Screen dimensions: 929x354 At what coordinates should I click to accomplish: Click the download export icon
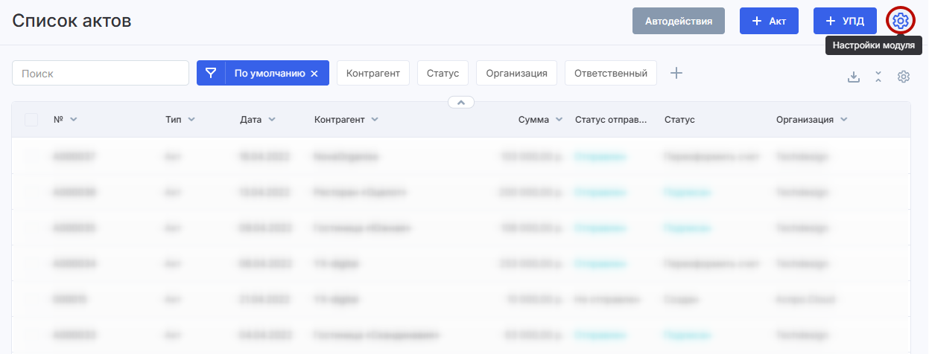(x=854, y=77)
